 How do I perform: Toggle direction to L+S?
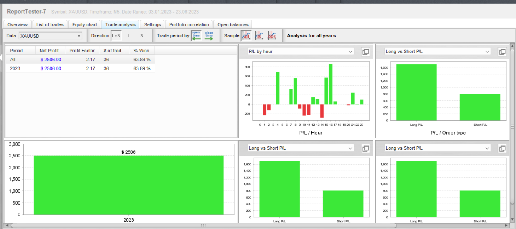(x=116, y=36)
